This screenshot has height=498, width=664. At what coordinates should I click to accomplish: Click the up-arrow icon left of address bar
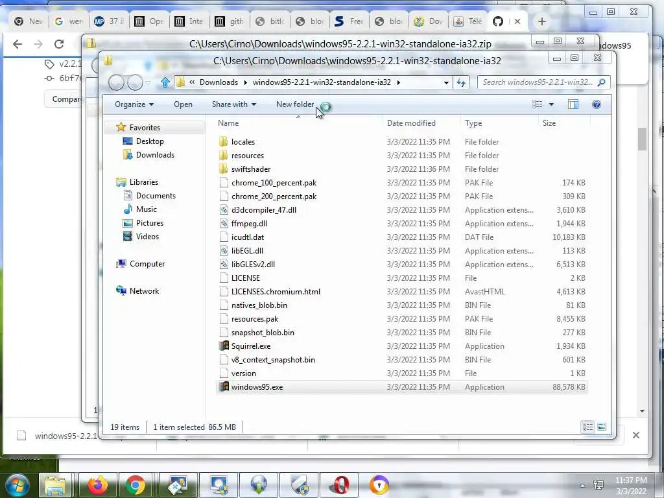point(165,82)
